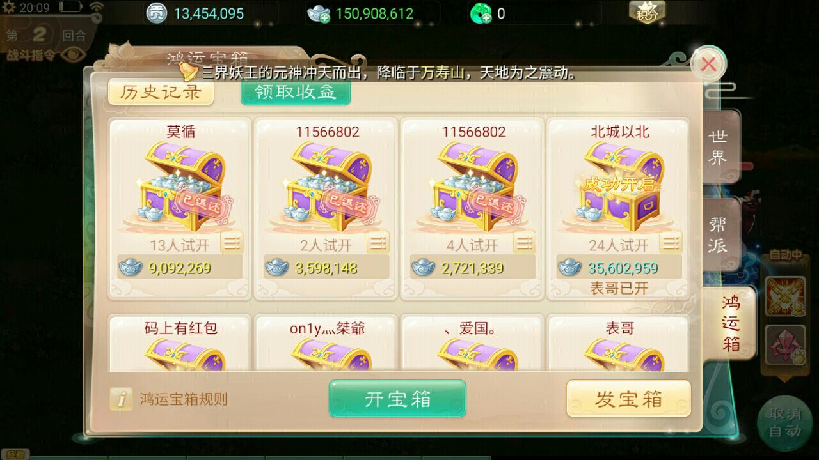
Task: Click the 鸿运宝箱规则 info icon
Action: (121, 399)
